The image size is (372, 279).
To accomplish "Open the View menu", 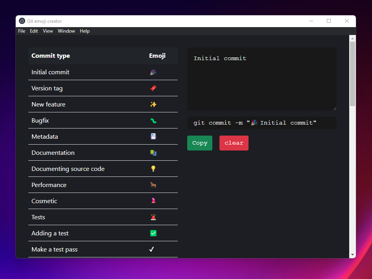I will [48, 31].
